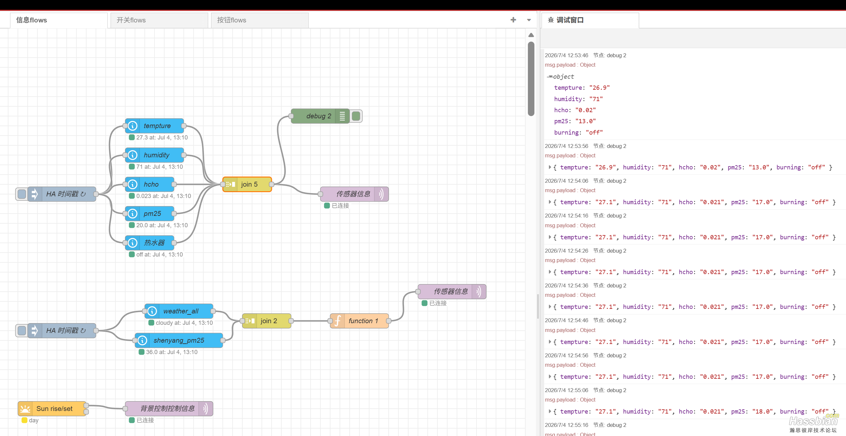Select the function 1 node
Image resolution: width=846 pixels, height=436 pixels.
coord(359,321)
